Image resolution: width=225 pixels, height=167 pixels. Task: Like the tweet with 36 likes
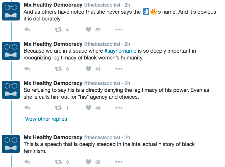(88, 162)
